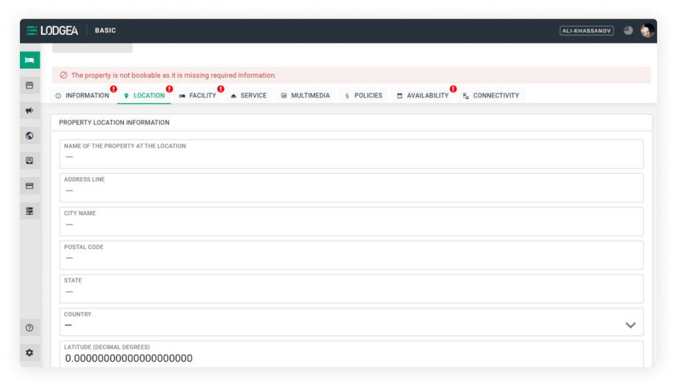Click the BASIC plan label

pos(105,30)
